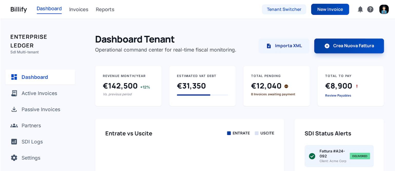Screen dimensions: 395x171
Task: Open the Reports tab
Action: (105, 9)
